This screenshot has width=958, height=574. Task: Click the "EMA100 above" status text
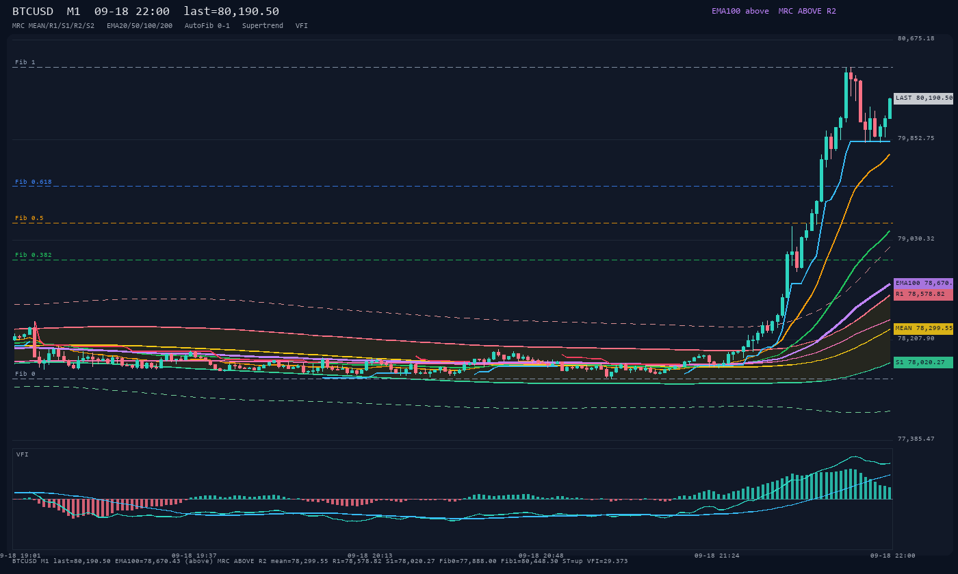point(740,11)
